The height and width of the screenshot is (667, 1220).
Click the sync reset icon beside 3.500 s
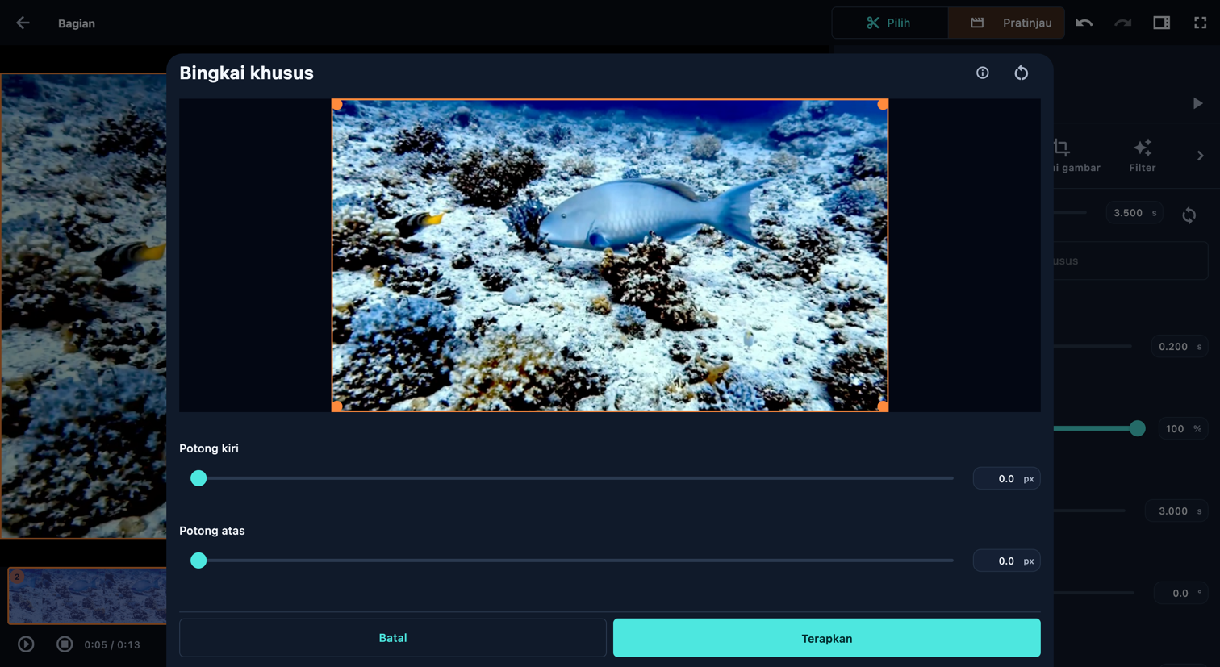coord(1189,215)
